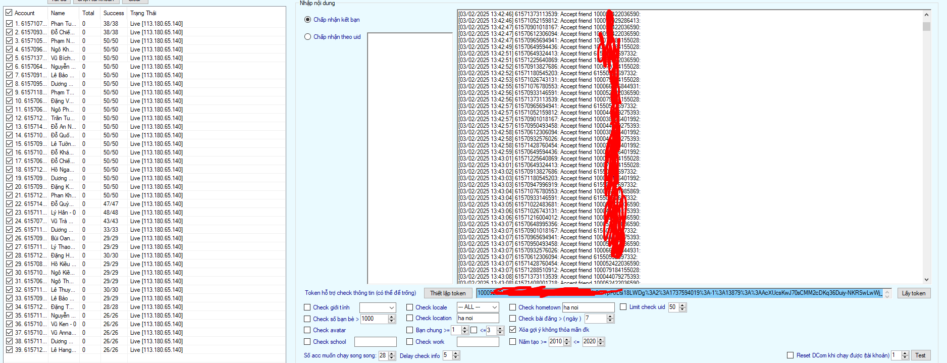
Task: Select the 'Chấp nhận theo uid' radio option
Action: coord(307,37)
